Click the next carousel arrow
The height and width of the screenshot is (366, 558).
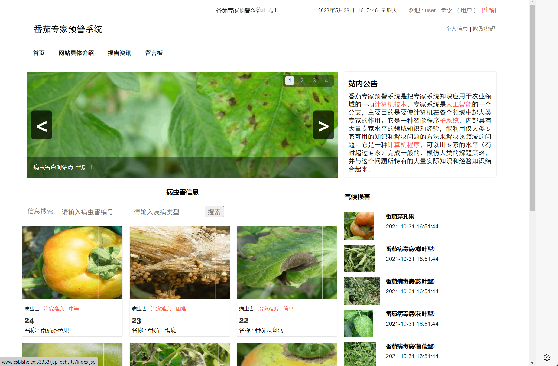tap(323, 125)
